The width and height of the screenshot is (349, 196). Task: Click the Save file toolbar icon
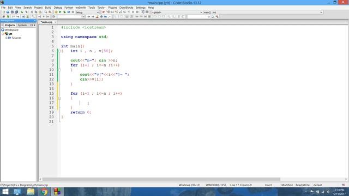12,12
